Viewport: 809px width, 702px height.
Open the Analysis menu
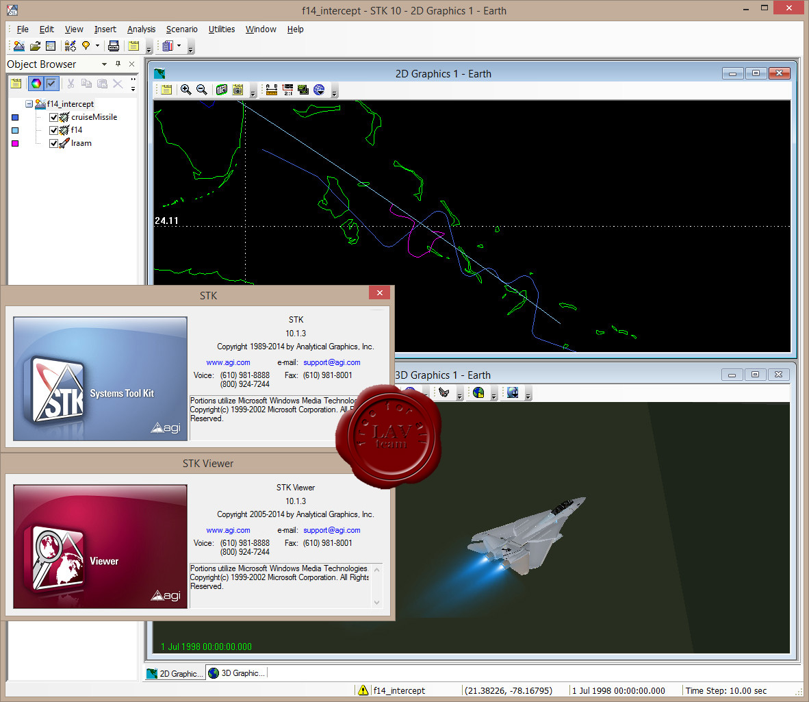pos(142,29)
